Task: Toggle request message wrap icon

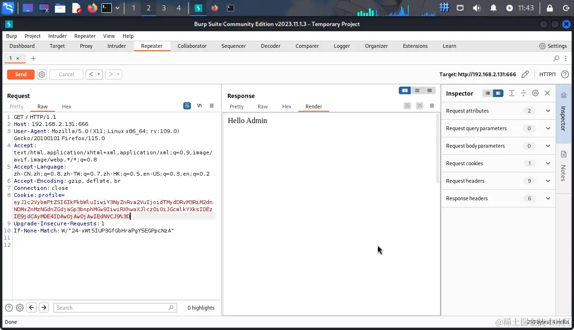Action: [x=187, y=106]
